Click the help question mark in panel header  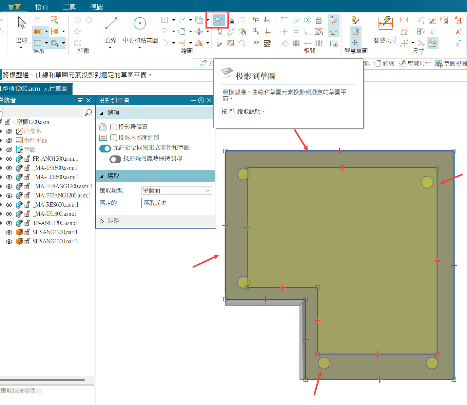(x=201, y=100)
